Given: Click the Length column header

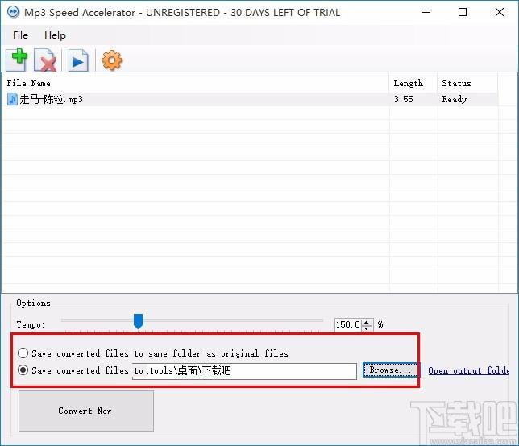Looking at the screenshot, I should [413, 83].
